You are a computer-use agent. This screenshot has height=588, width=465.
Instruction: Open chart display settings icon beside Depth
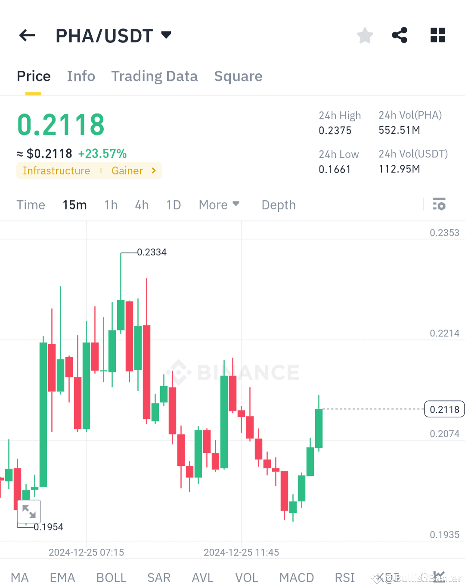pos(439,204)
